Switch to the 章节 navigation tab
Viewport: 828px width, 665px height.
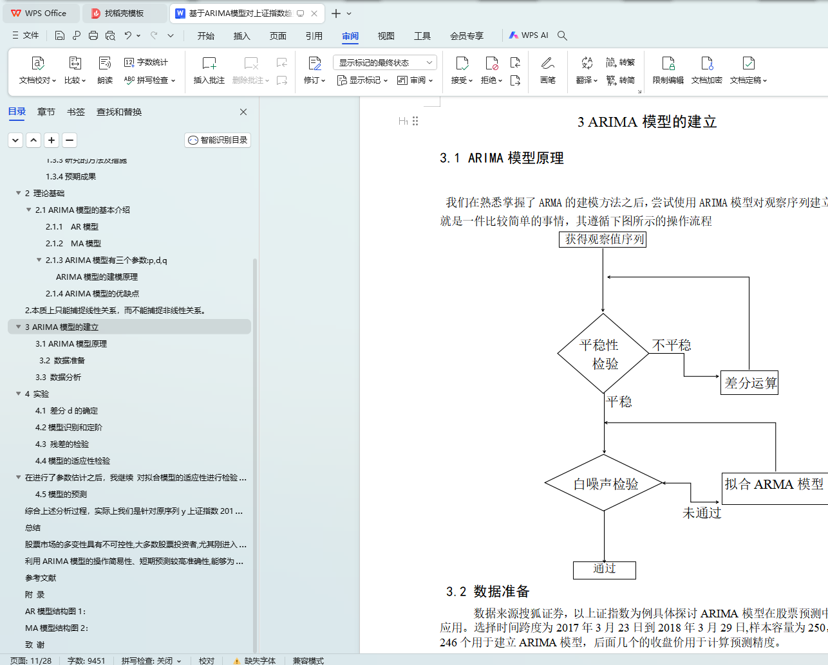click(46, 112)
